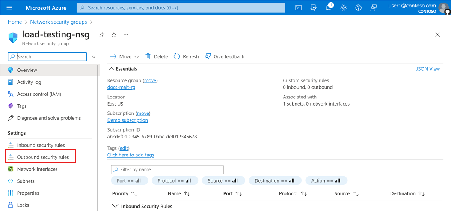
Task: Click edit link beside Tags
Action: [x=124, y=148]
